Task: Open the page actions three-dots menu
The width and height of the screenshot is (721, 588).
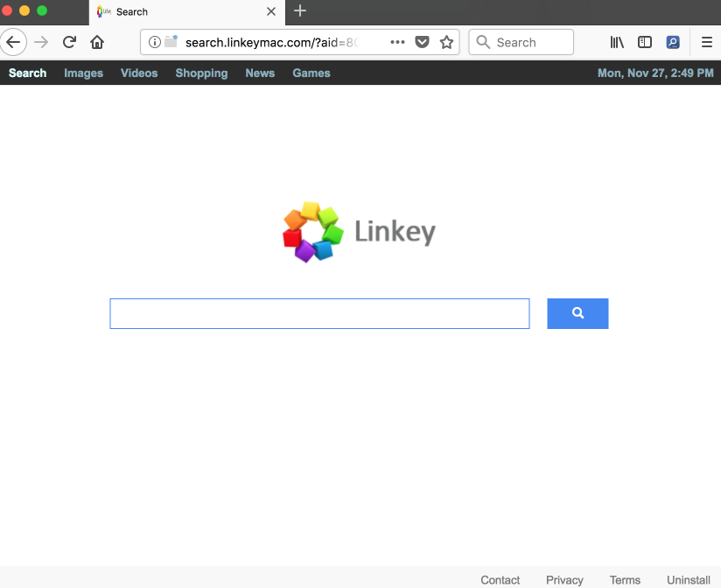Action: (397, 42)
